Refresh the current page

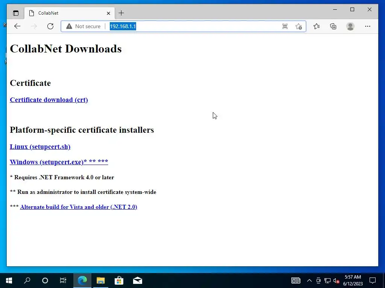click(50, 26)
